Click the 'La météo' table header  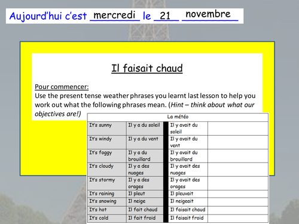(x=178, y=117)
